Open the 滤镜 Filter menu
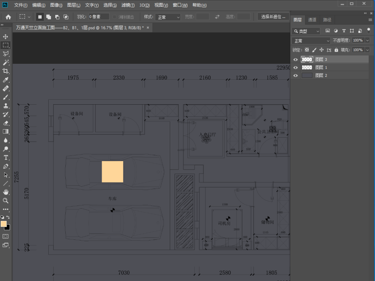The height and width of the screenshot is (281, 375). pos(128,5)
